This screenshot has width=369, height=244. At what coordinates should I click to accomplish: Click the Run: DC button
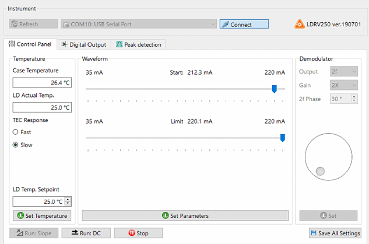[x=86, y=233]
